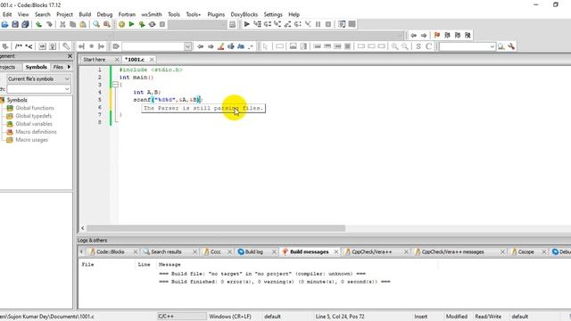The width and height of the screenshot is (571, 321).
Task: Open the DoxyBlocks menu
Action: [x=244, y=14]
